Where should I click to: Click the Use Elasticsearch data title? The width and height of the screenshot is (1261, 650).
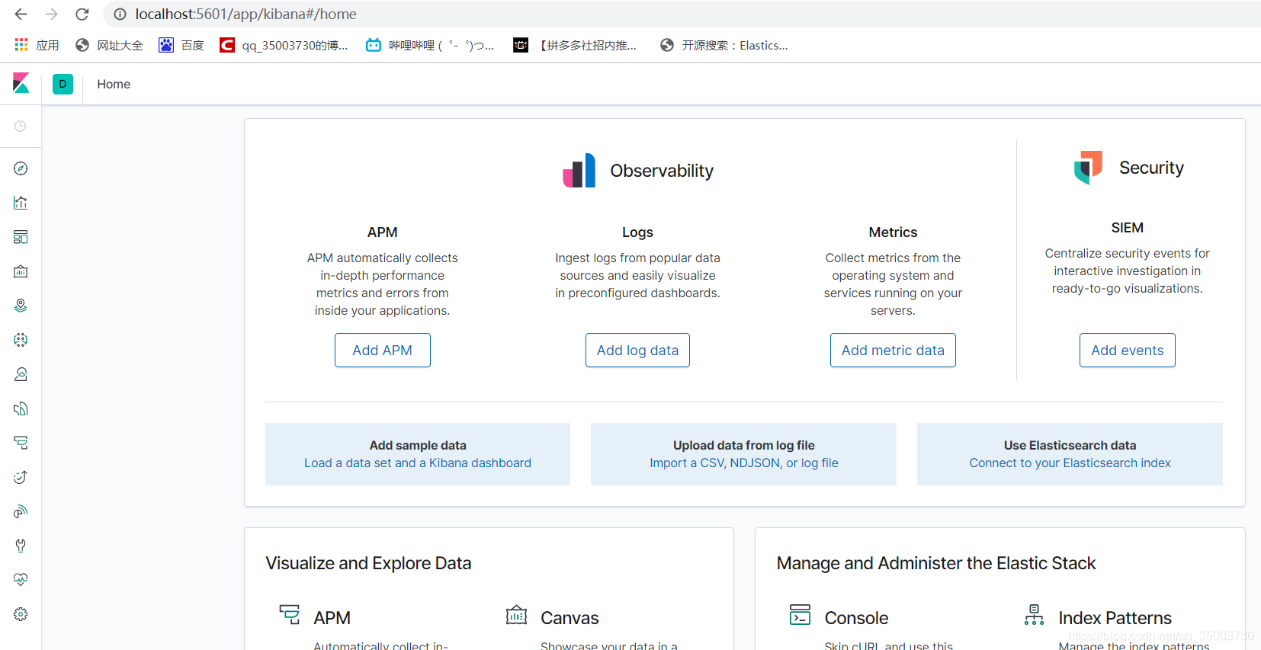pos(1070,445)
